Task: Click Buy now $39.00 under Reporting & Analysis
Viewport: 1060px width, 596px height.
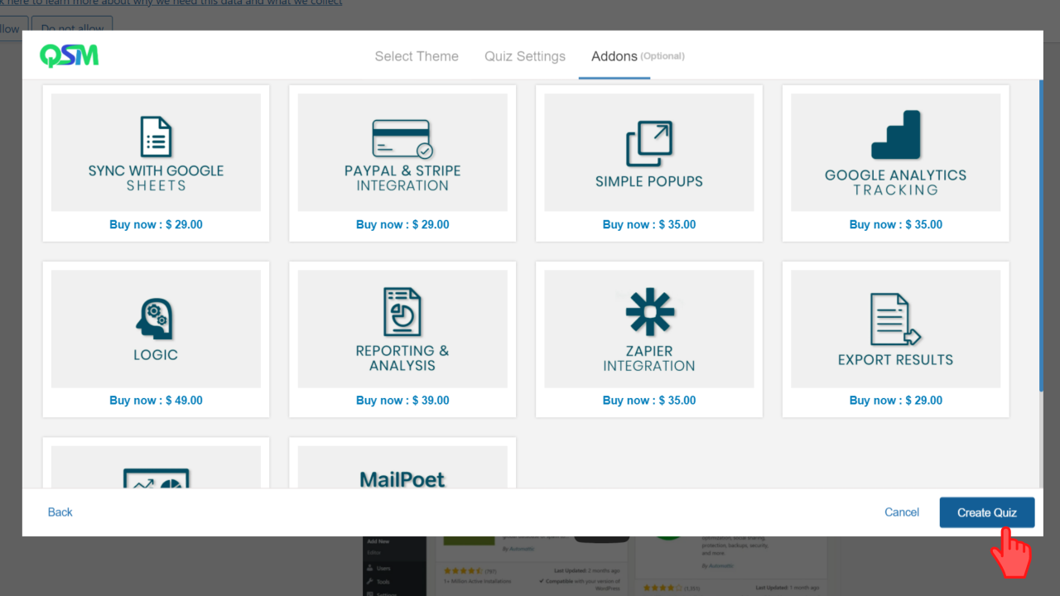Action: click(x=402, y=400)
